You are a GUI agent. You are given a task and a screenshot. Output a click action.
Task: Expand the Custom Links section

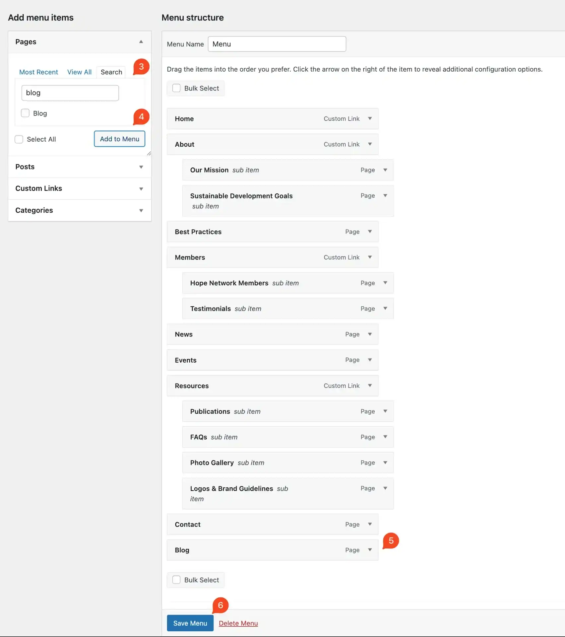141,188
